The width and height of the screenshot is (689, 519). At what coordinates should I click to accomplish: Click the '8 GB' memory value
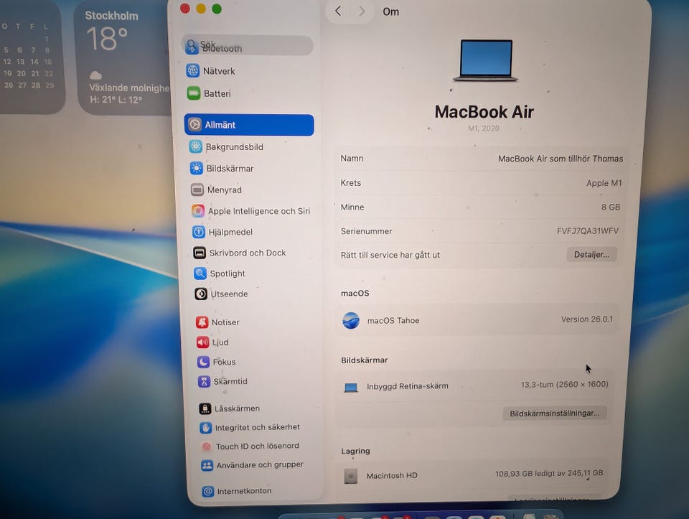(610, 207)
